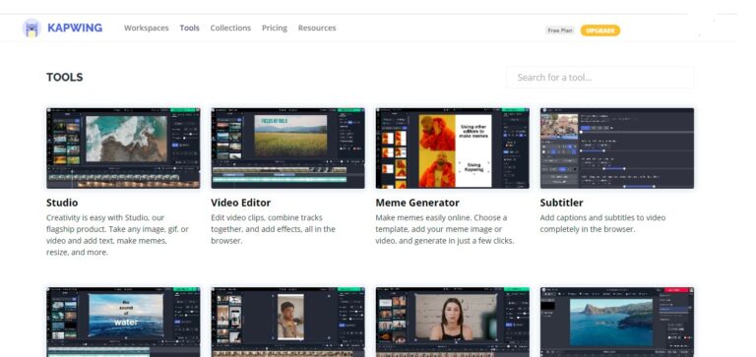Click the TOOLS page heading

pyautogui.click(x=65, y=77)
